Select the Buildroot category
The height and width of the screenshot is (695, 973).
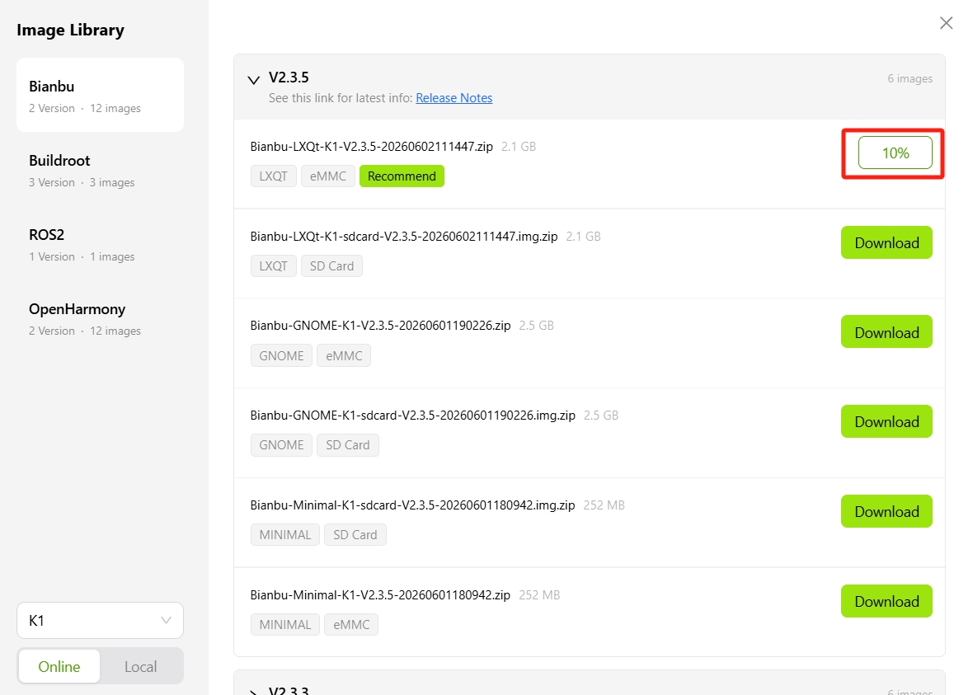coord(100,169)
